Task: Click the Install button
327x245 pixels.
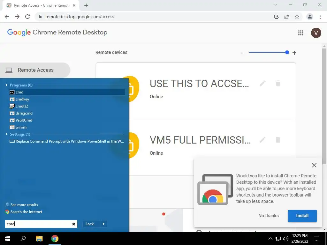Action: point(302,216)
